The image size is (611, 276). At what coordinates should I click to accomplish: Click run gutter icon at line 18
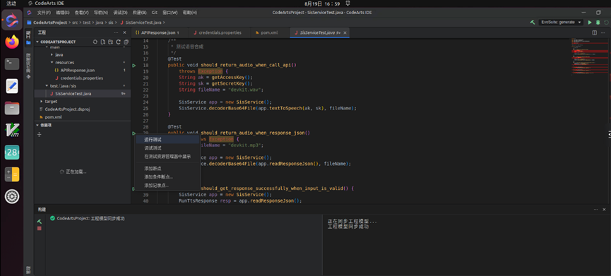pyautogui.click(x=134, y=66)
